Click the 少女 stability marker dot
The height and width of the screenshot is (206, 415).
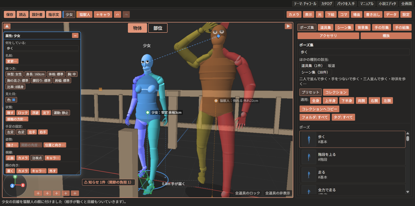(147, 112)
